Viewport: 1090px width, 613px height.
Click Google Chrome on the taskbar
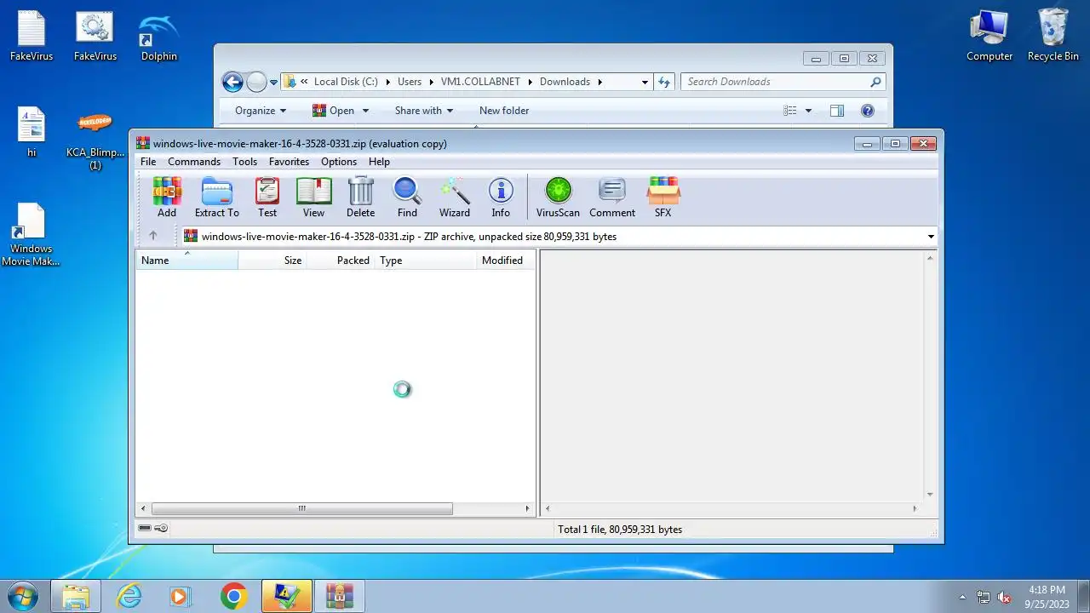click(x=234, y=596)
